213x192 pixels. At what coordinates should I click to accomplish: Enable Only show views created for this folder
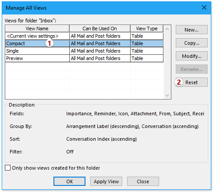pyautogui.click(x=7, y=168)
